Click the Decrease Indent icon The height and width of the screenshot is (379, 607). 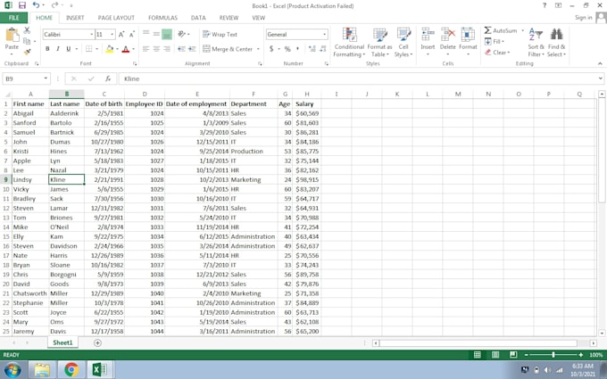point(181,49)
